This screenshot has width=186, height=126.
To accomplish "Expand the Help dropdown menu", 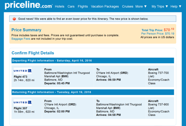I will [176, 6].
